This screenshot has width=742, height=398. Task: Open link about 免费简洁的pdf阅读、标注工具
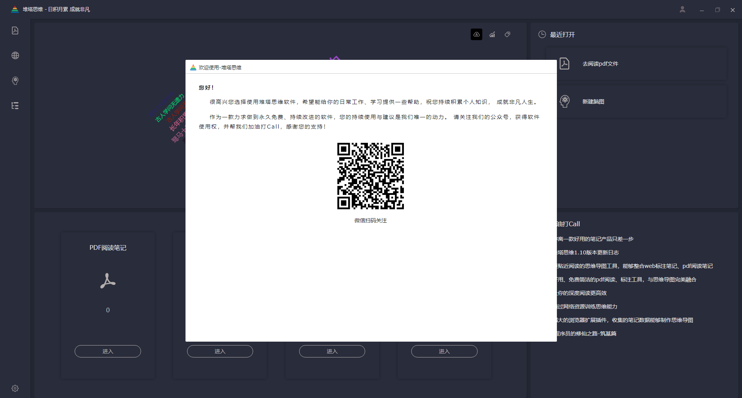point(626,279)
